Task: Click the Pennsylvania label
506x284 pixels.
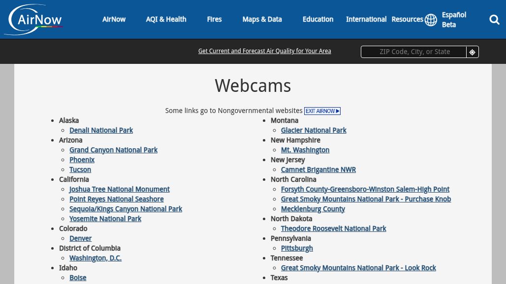Action: coord(290,238)
